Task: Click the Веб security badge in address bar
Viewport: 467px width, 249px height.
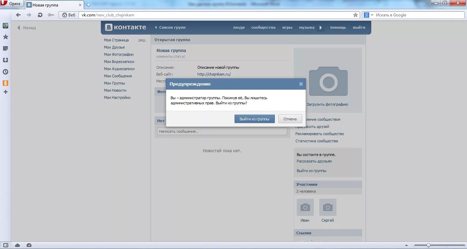Action: click(x=69, y=15)
